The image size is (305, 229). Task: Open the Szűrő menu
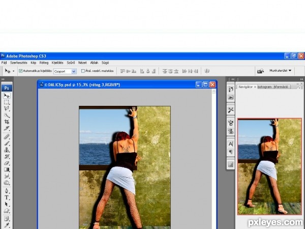click(x=71, y=63)
